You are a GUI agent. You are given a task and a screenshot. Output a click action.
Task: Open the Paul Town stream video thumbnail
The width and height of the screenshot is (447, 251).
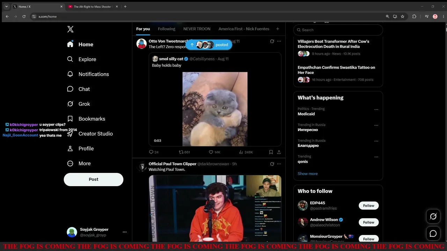point(215,208)
